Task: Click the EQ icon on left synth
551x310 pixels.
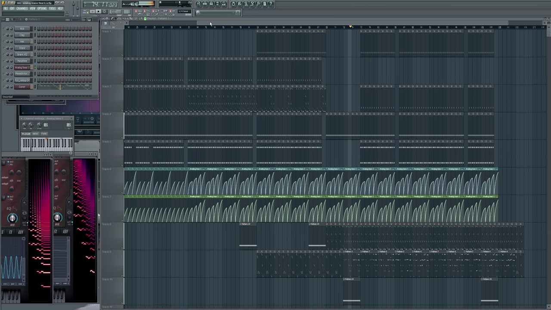Action: [9, 209]
